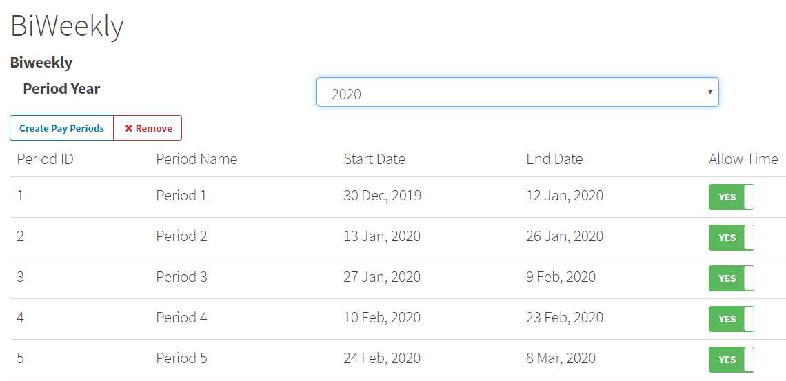Click the Create Pay Periods button
The image size is (786, 381).
61,128
